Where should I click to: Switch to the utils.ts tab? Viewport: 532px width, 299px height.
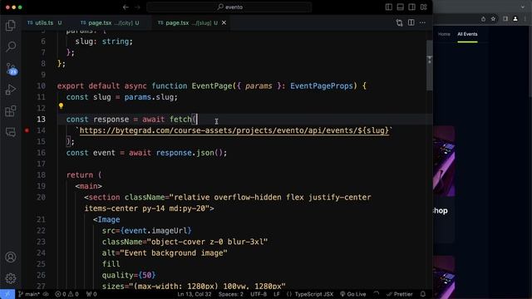(x=44, y=22)
